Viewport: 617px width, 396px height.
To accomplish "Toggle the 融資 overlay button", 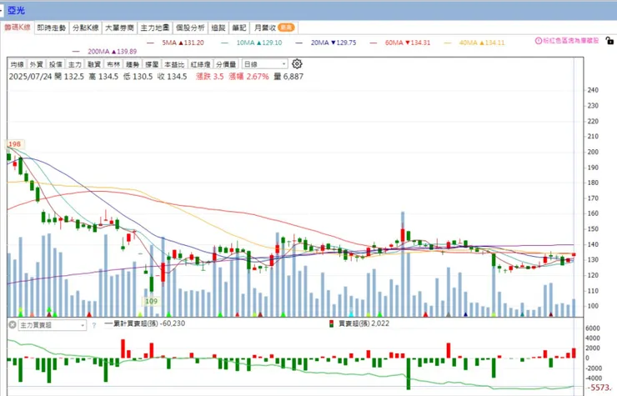I will click(x=94, y=64).
